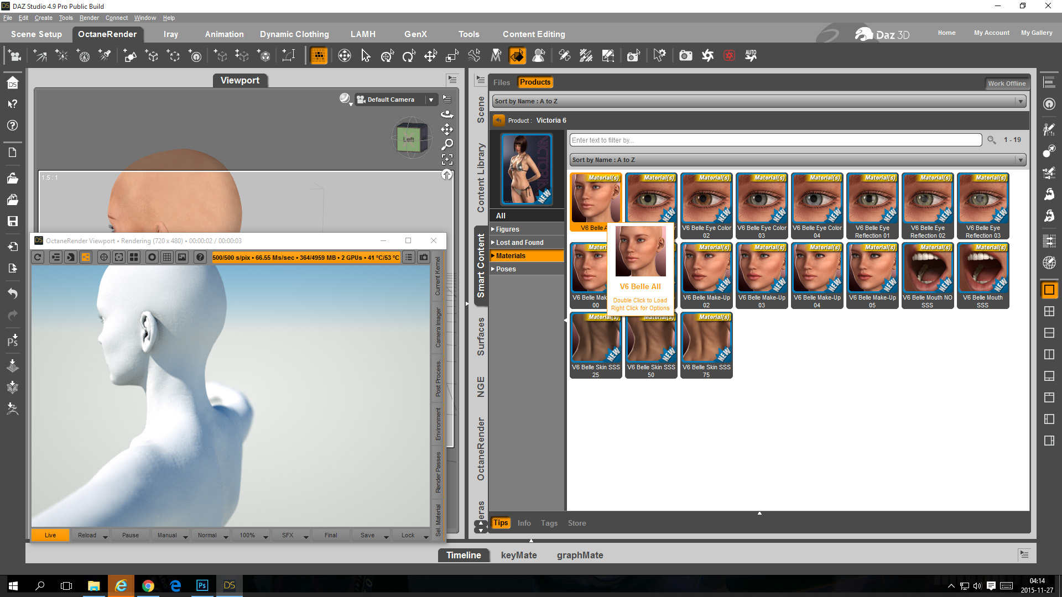Activate the Rotate tool
This screenshot has height=597, width=1062.
(409, 56)
